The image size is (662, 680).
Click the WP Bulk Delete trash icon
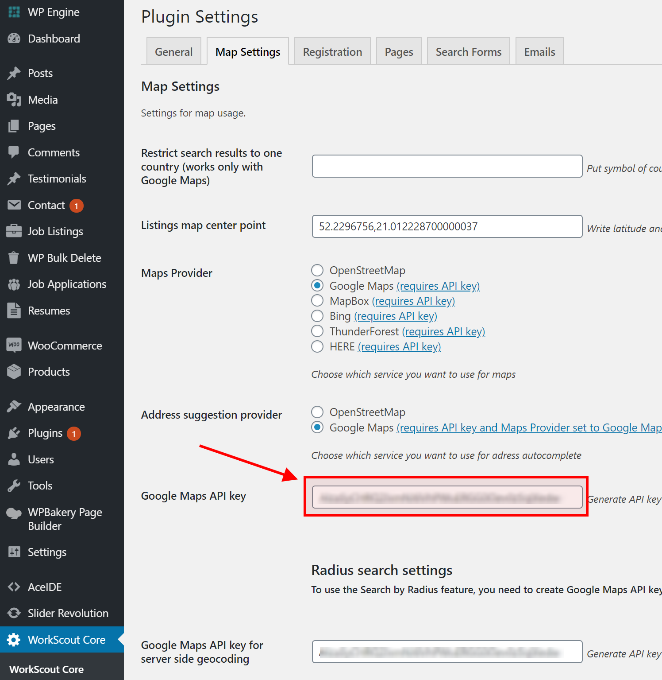pyautogui.click(x=14, y=258)
